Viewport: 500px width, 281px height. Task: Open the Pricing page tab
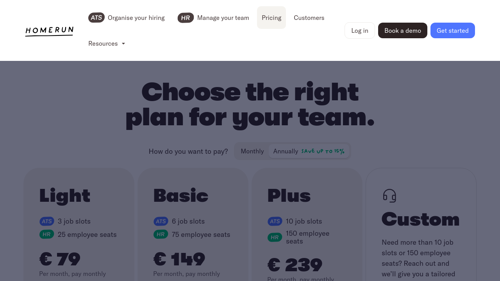click(x=271, y=18)
